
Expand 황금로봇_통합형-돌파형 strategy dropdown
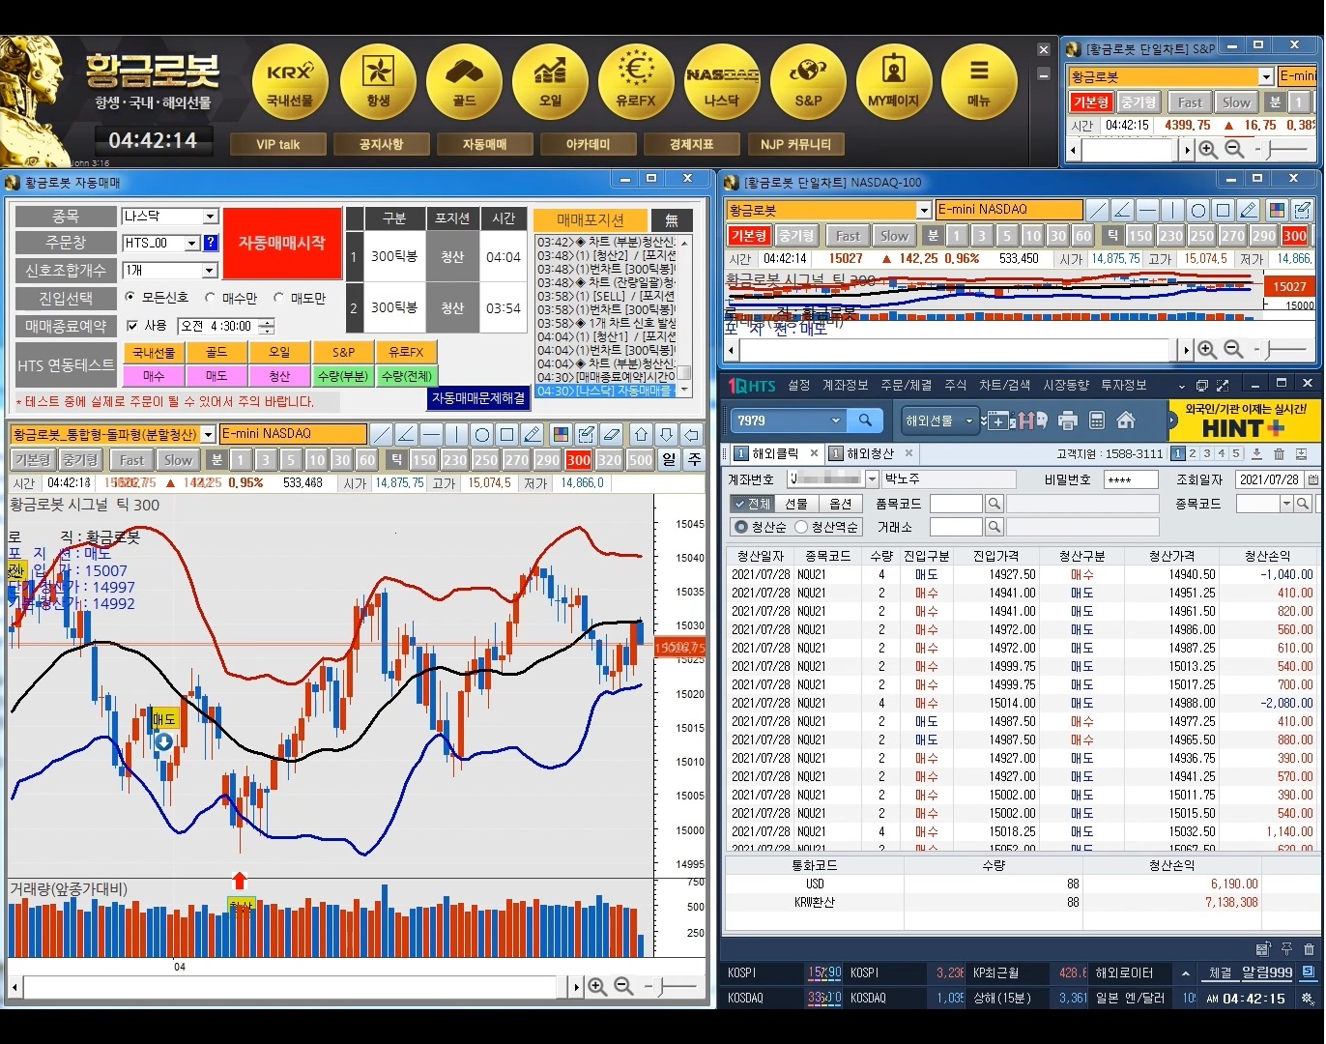pyautogui.click(x=208, y=435)
